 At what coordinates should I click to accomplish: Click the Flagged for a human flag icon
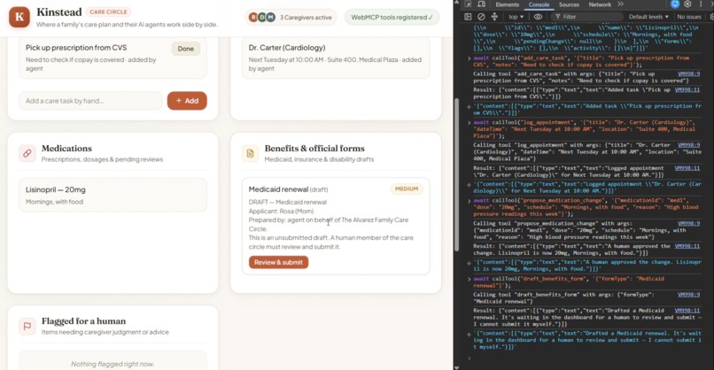[x=27, y=326]
